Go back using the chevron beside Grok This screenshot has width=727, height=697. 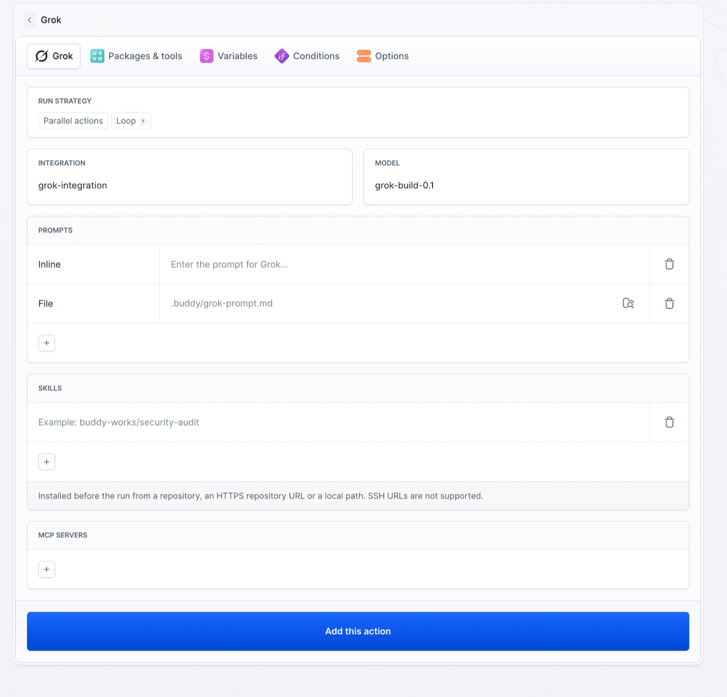30,20
